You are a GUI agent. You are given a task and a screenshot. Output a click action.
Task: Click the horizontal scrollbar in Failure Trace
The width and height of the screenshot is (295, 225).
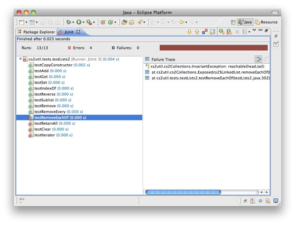(183, 192)
